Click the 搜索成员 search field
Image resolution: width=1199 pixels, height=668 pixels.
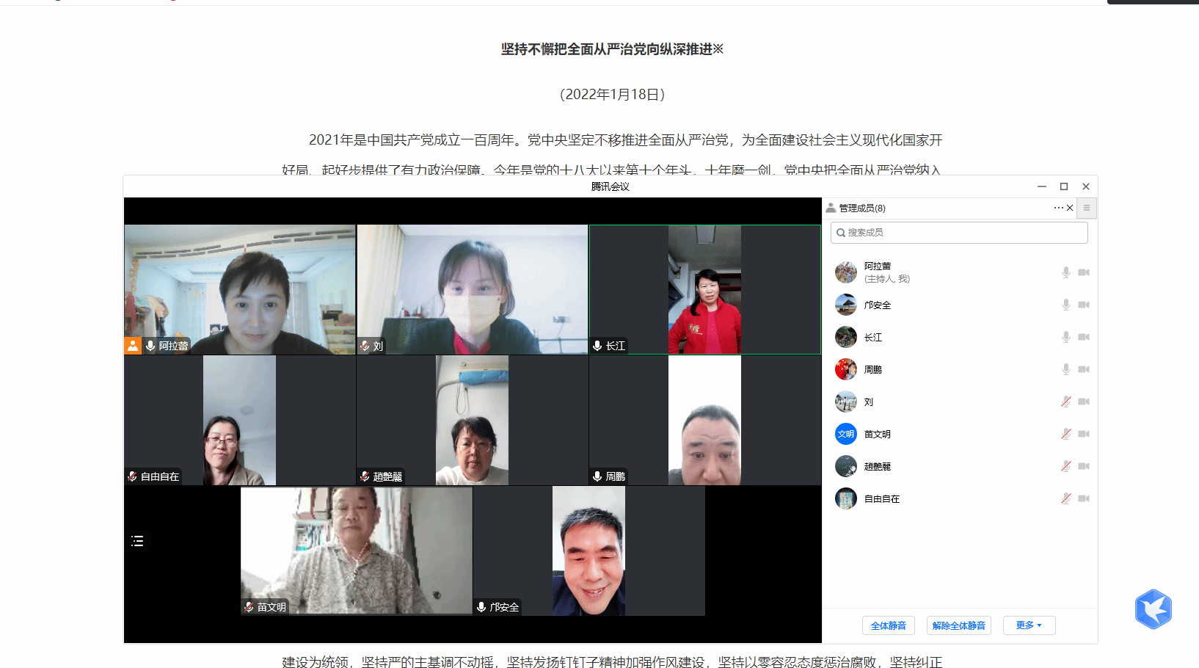(x=959, y=233)
